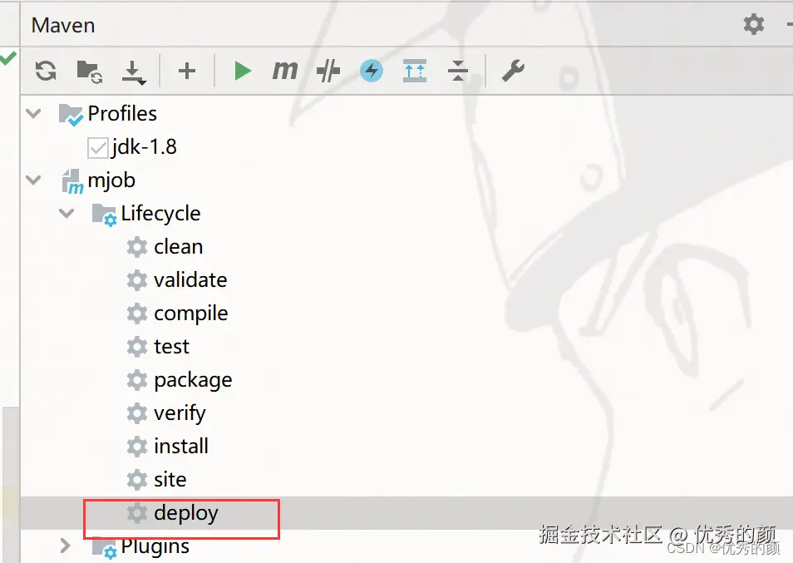The height and width of the screenshot is (563, 793).
Task: Toggle skip tests mode lightning icon
Action: [372, 71]
